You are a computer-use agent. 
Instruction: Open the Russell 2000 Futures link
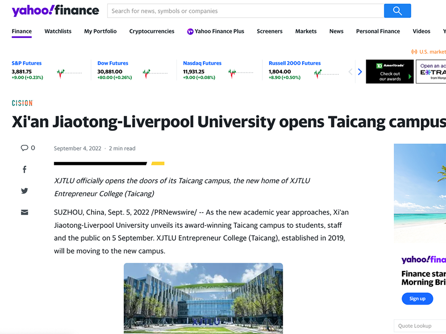coord(294,63)
